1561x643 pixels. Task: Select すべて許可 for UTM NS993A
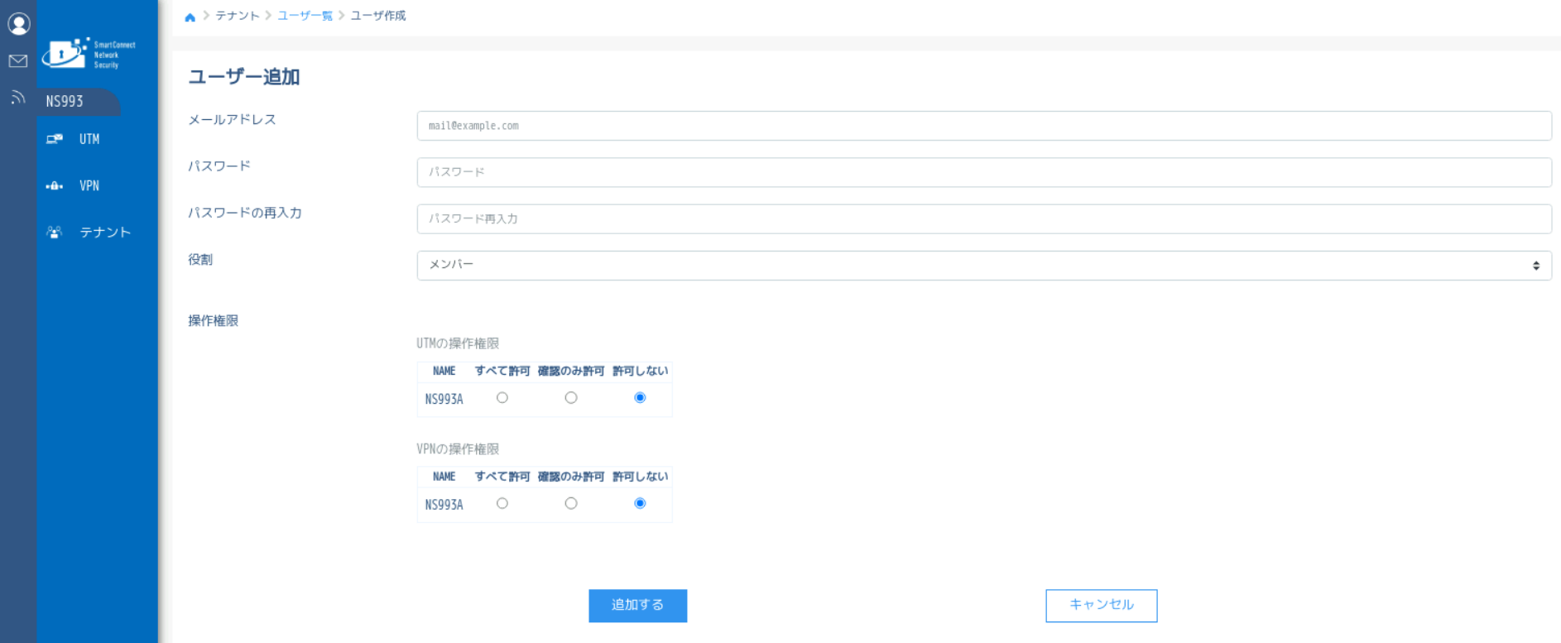[502, 398]
